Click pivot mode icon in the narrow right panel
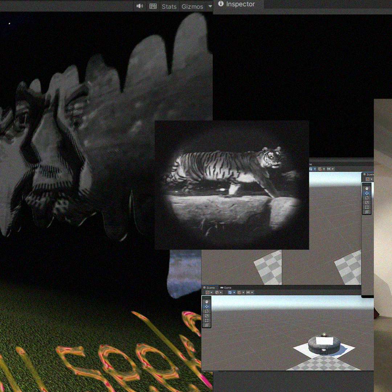Screen dimensions: 392x392 367,179
